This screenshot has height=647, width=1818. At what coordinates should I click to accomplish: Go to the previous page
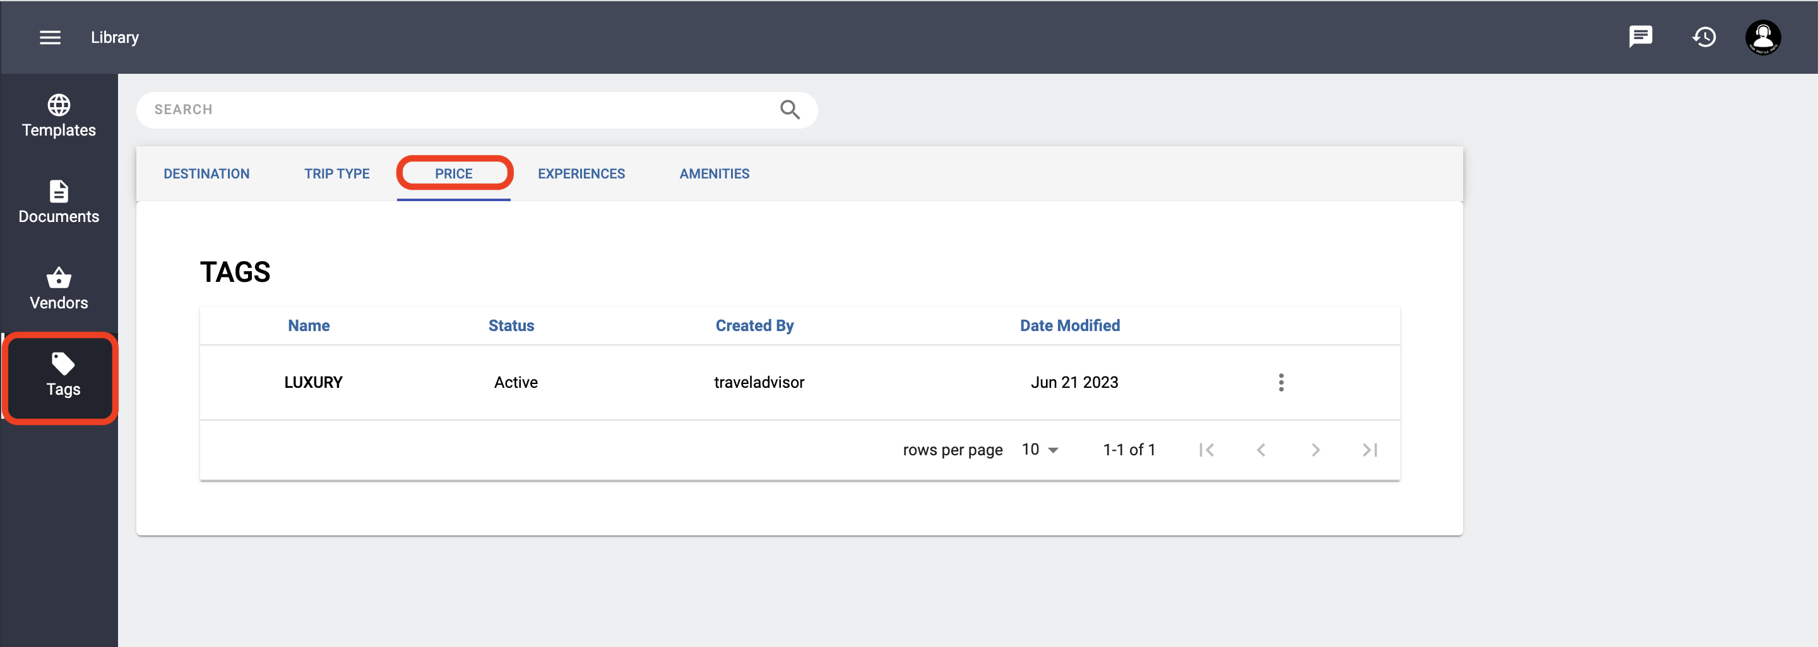click(1261, 450)
